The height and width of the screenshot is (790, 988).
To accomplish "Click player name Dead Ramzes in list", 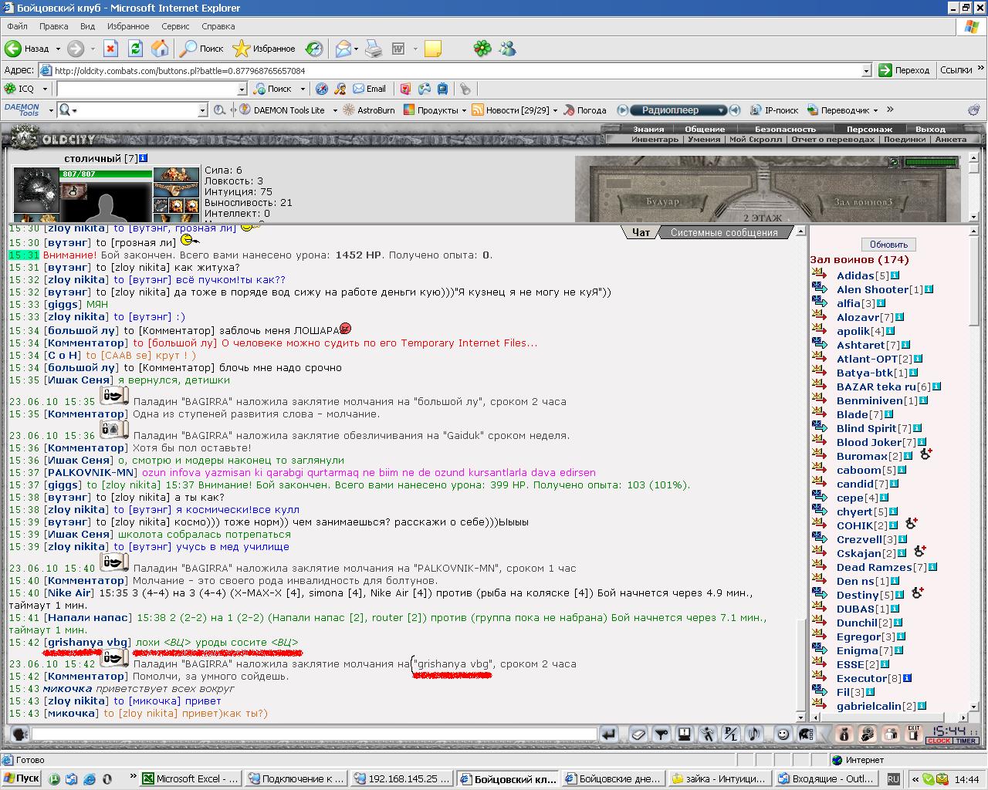I will point(874,567).
